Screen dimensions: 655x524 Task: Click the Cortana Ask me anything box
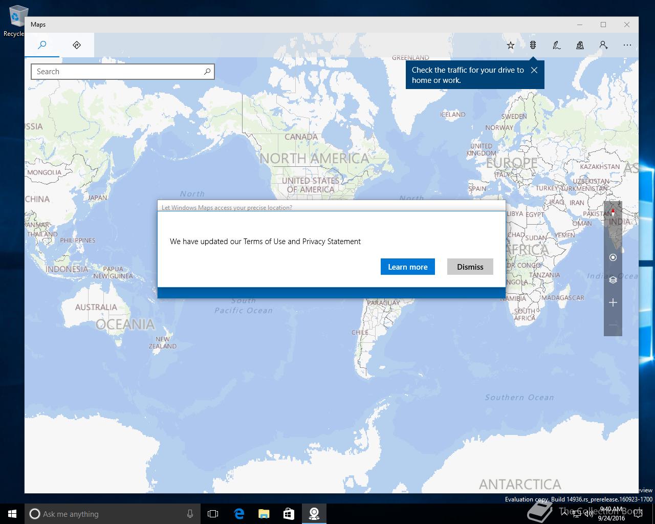coord(112,514)
